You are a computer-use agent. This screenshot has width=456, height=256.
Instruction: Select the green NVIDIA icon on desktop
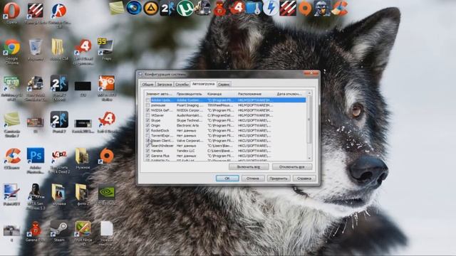click(107, 195)
